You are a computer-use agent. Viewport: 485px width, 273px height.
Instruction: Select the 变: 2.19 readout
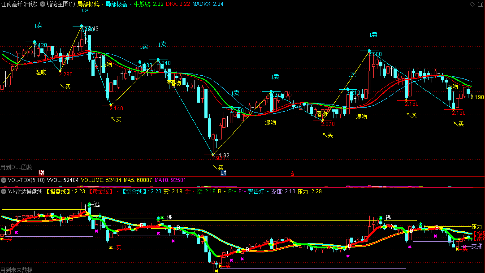click(x=173, y=191)
